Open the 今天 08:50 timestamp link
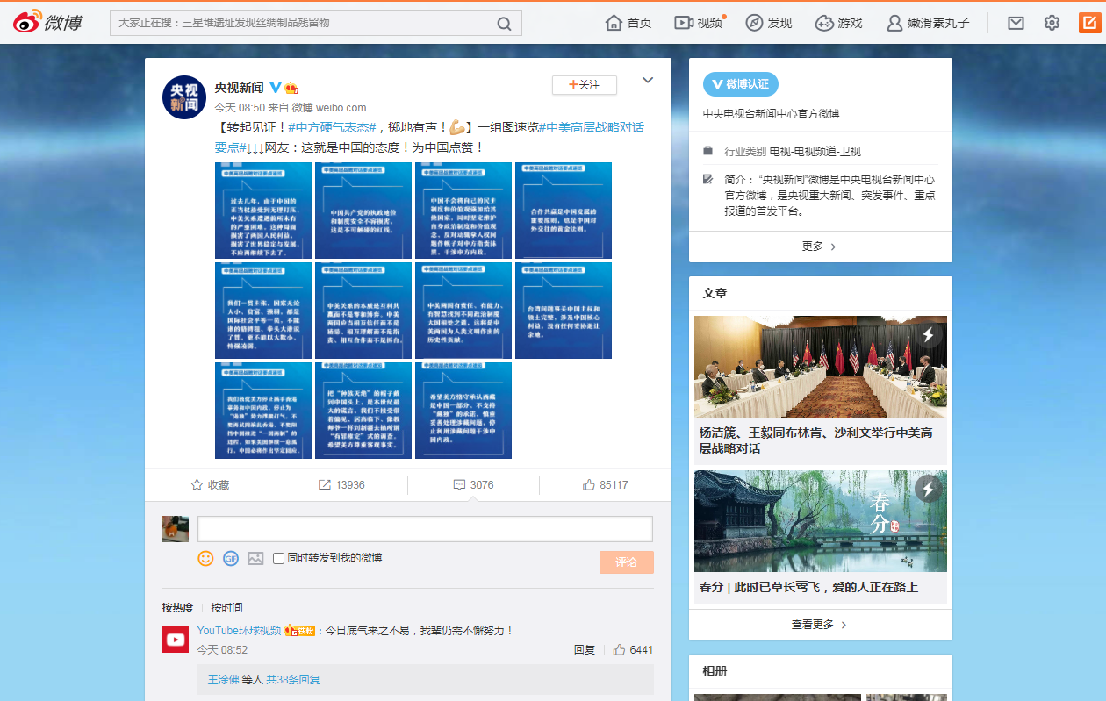This screenshot has width=1106, height=701. 240,108
